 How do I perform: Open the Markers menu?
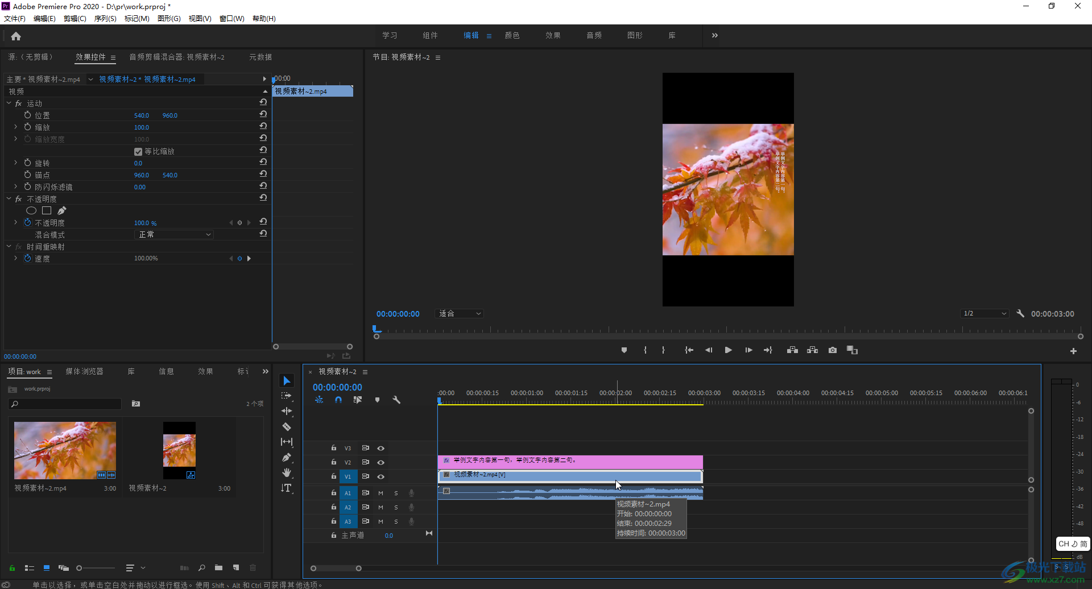click(x=137, y=19)
